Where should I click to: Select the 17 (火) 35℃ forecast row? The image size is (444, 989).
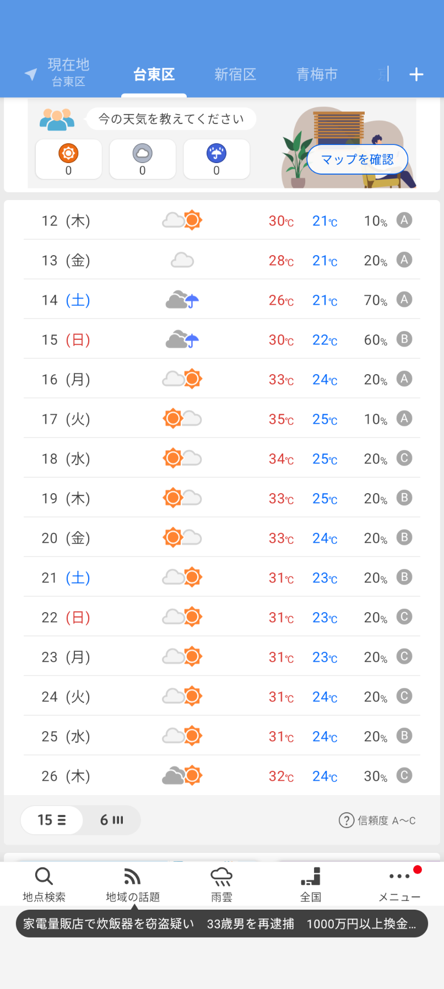(221, 419)
